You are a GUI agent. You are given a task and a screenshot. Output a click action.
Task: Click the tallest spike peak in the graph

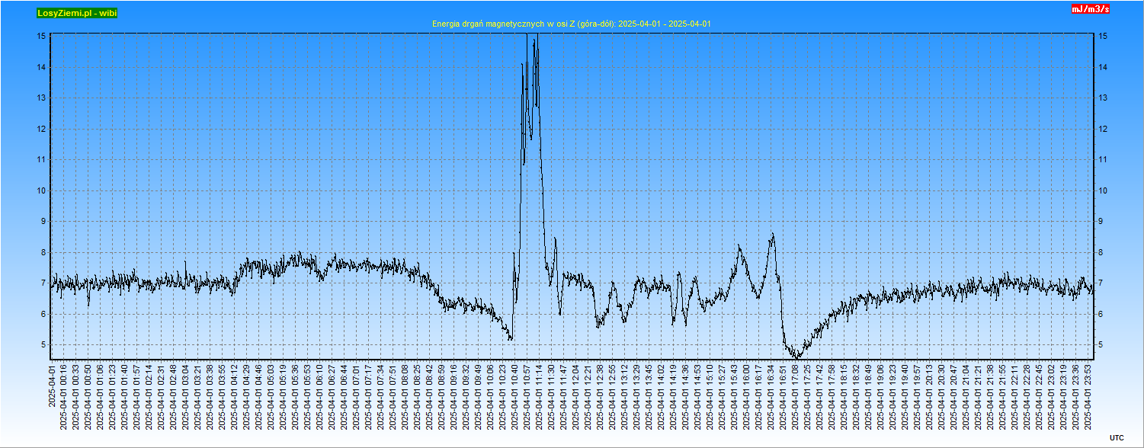(527, 37)
